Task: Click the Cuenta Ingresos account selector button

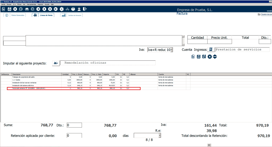Action: [x=211, y=50]
